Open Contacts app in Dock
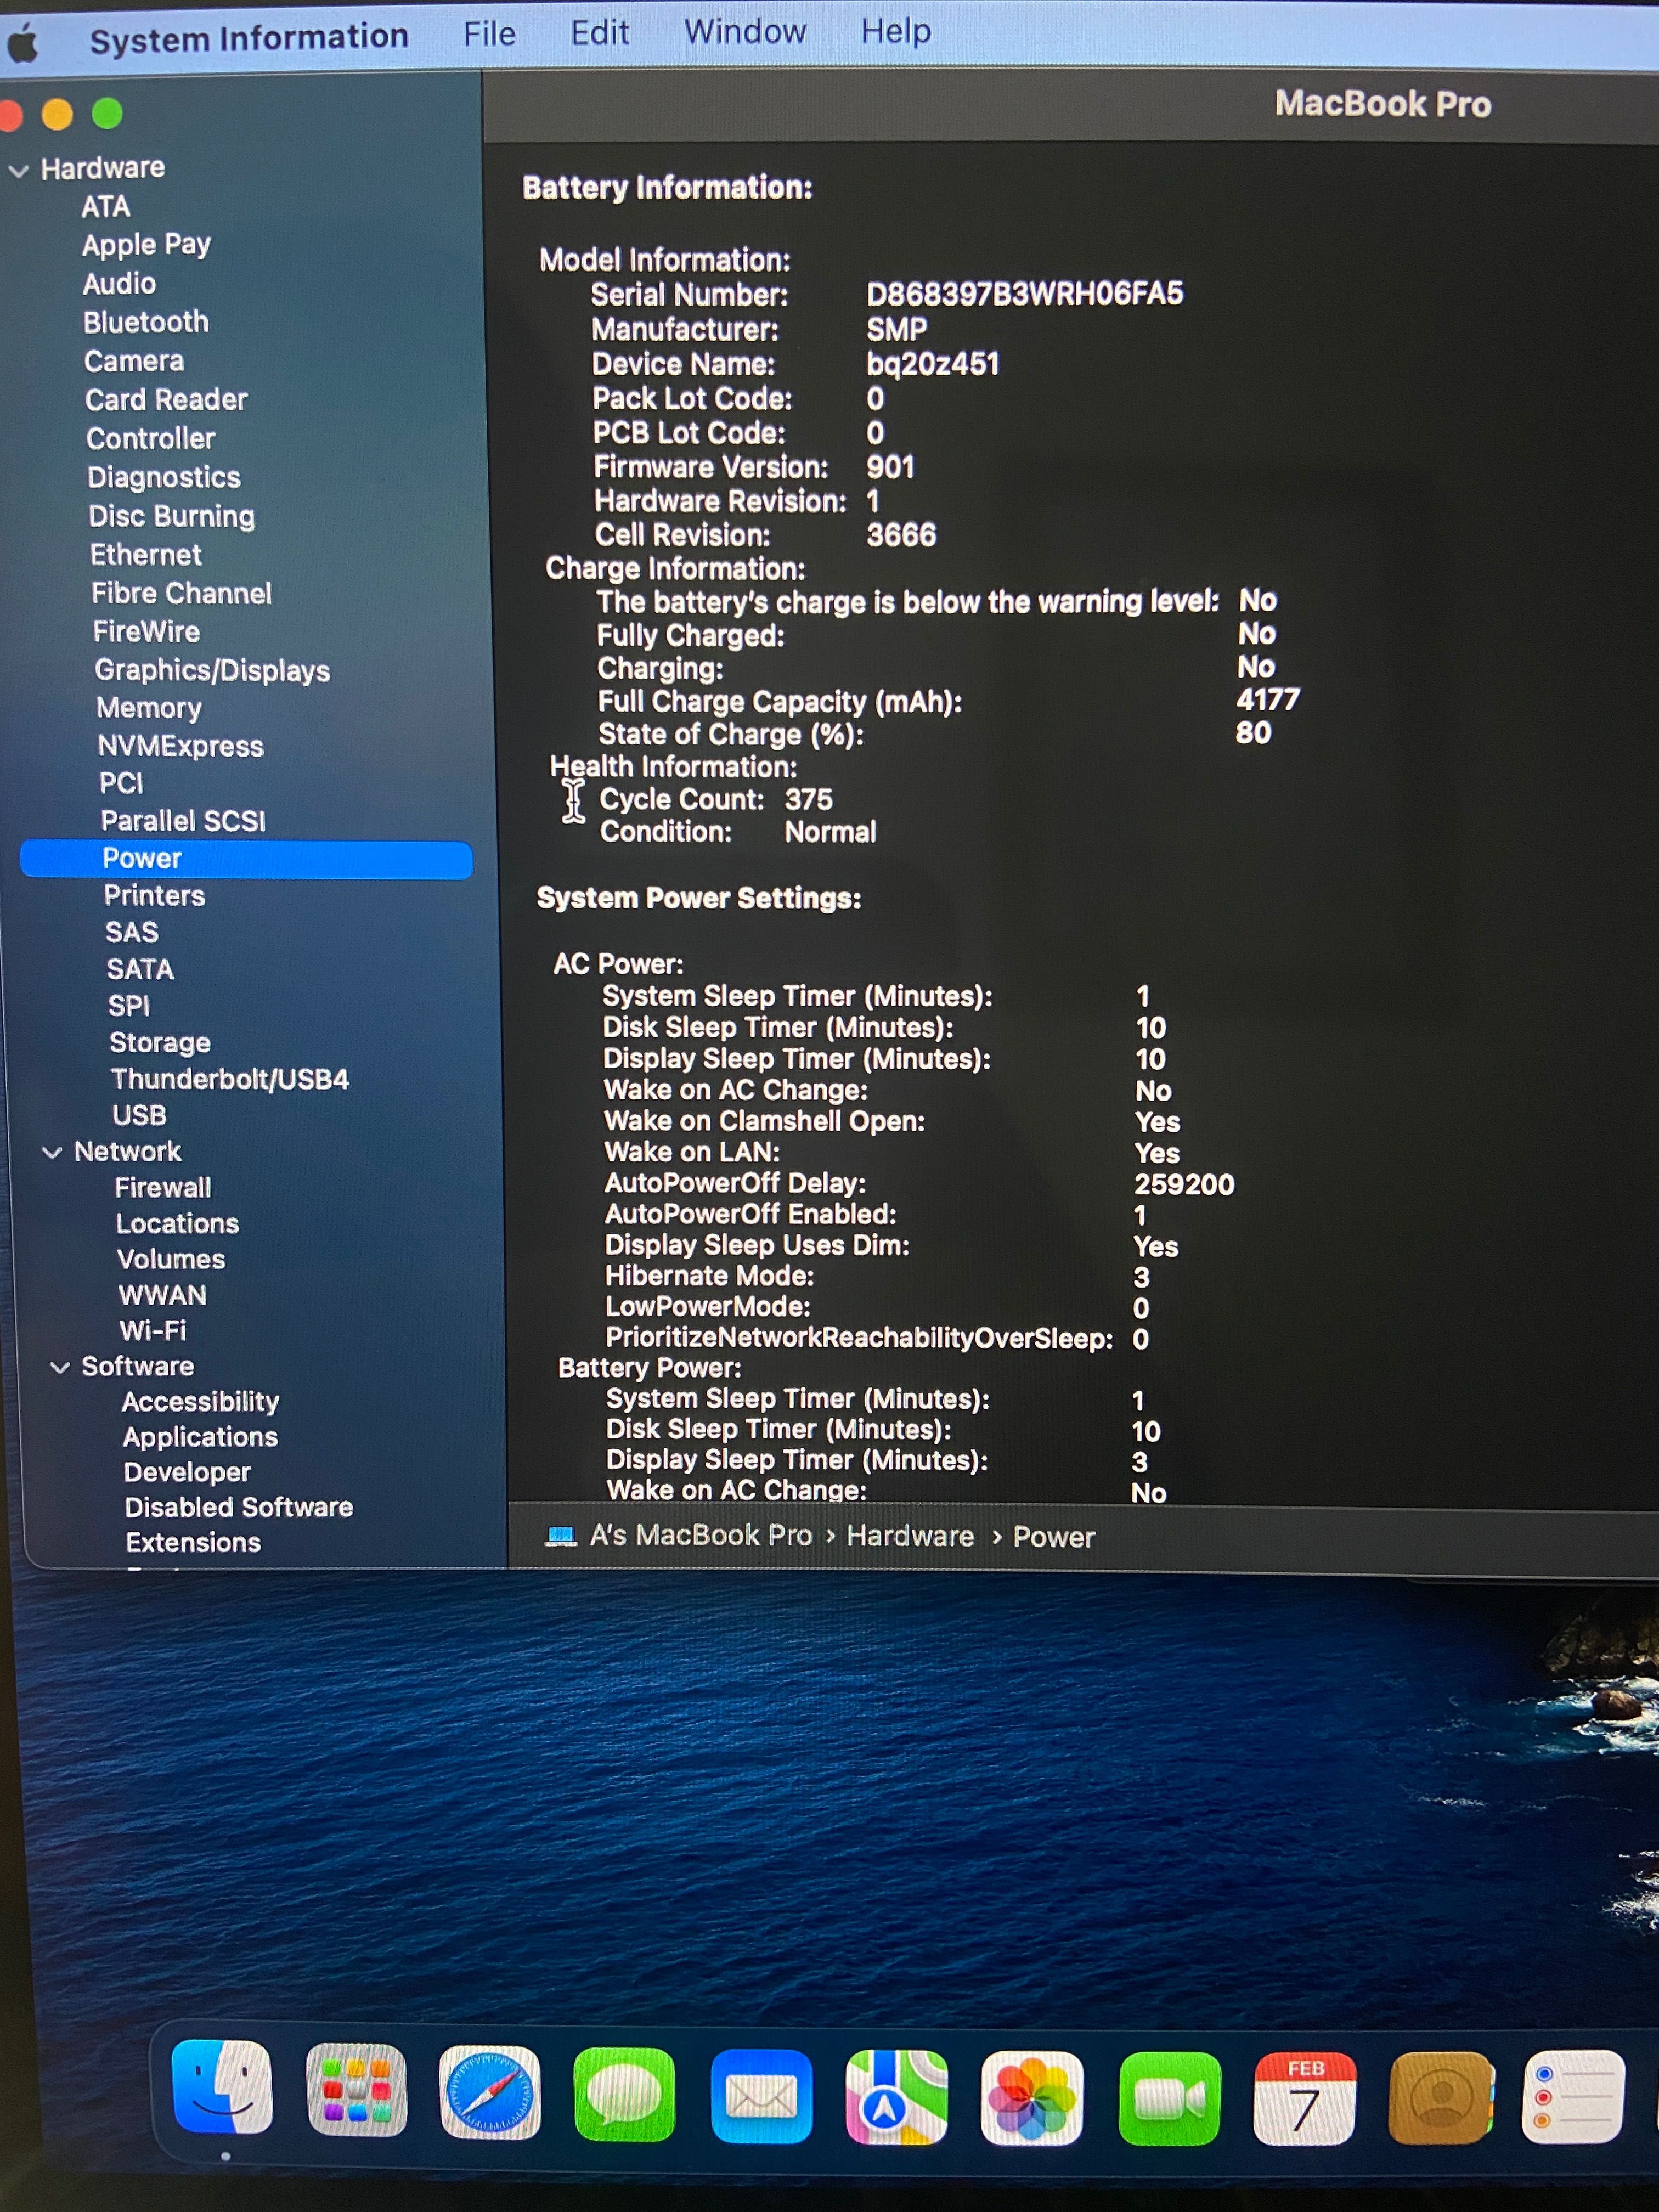Viewport: 1659px width, 2212px height. point(1441,2097)
